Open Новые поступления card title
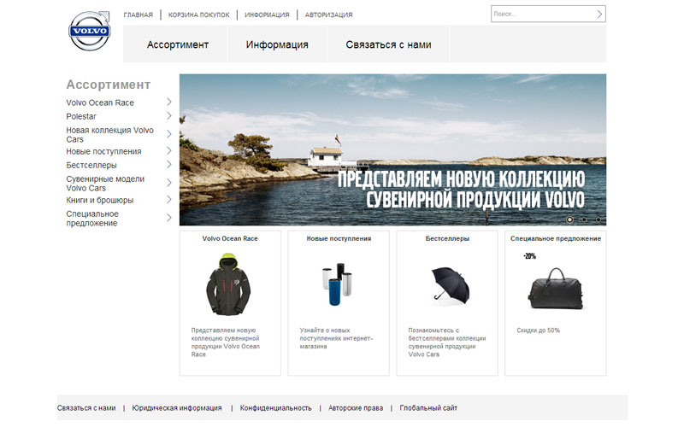Viewport: 684px width, 427px height. (x=339, y=239)
